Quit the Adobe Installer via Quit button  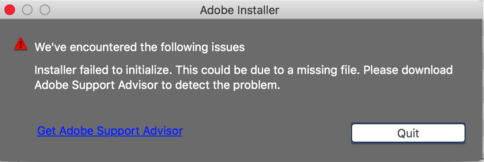[408, 133]
